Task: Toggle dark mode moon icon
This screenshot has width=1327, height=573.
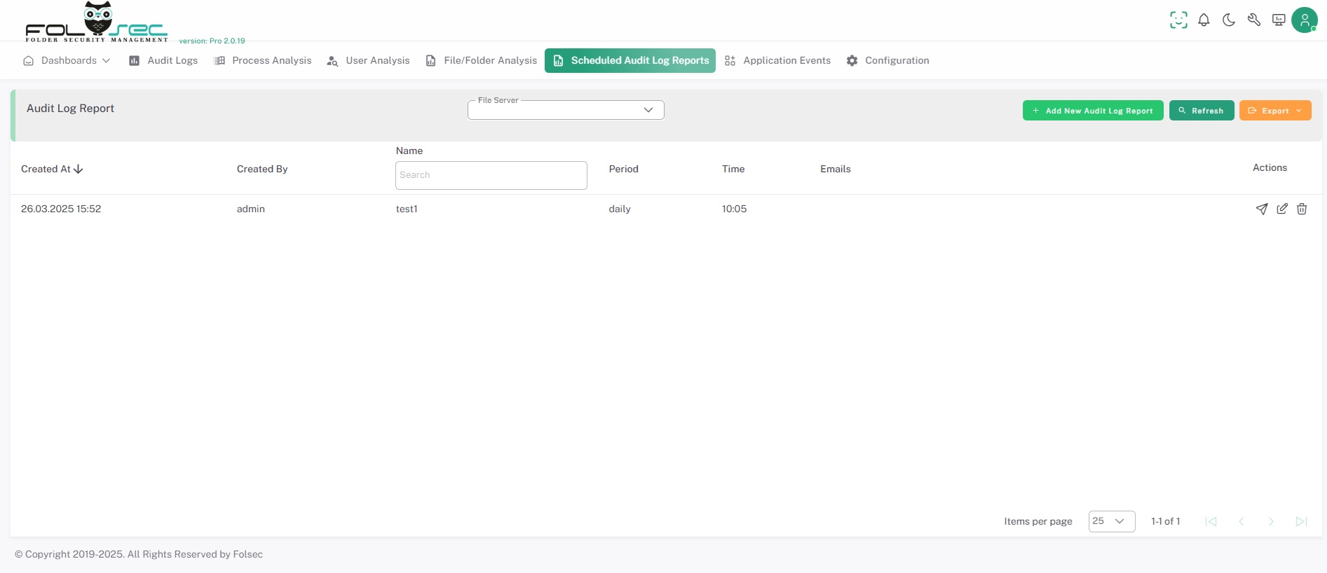Action: pyautogui.click(x=1229, y=20)
